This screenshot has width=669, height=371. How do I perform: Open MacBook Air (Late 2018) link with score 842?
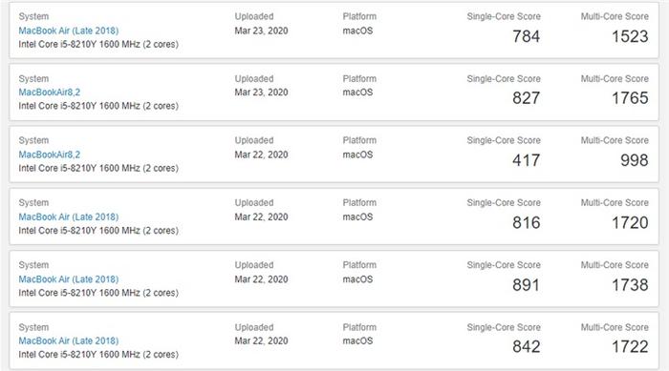coord(68,340)
